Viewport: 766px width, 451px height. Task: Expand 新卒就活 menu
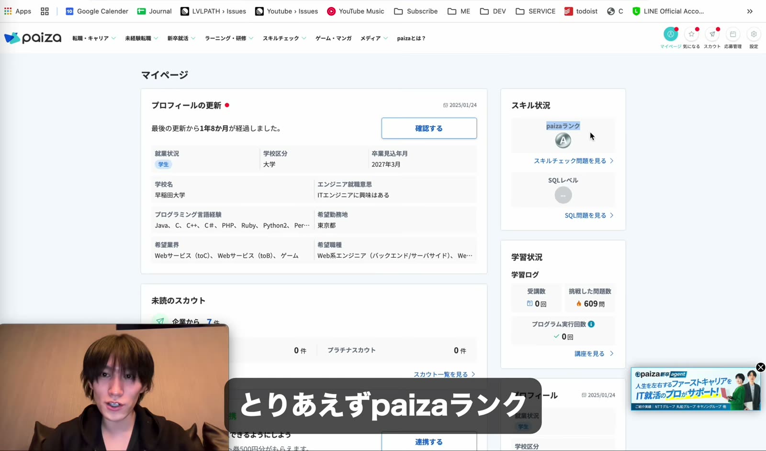coord(181,38)
